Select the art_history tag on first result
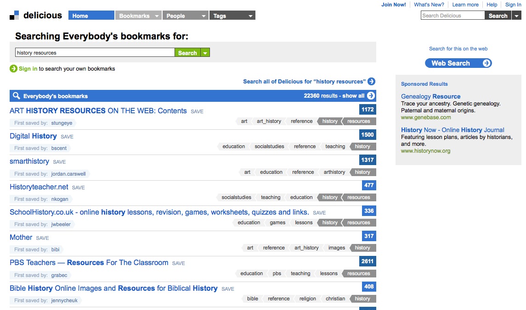This screenshot has height=310, width=526. (x=269, y=122)
